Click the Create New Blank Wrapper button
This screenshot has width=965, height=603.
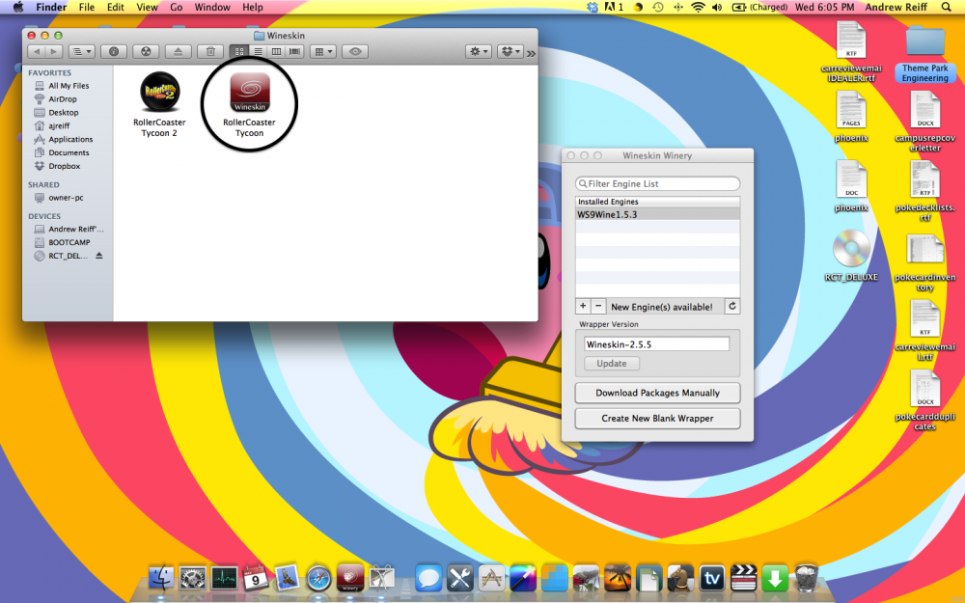[657, 418]
